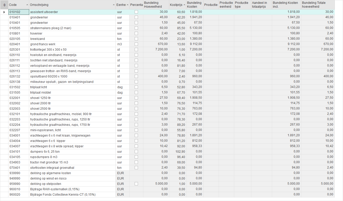
Task: Tick the checkbox for hovenier row
Action: click(x=136, y=33)
